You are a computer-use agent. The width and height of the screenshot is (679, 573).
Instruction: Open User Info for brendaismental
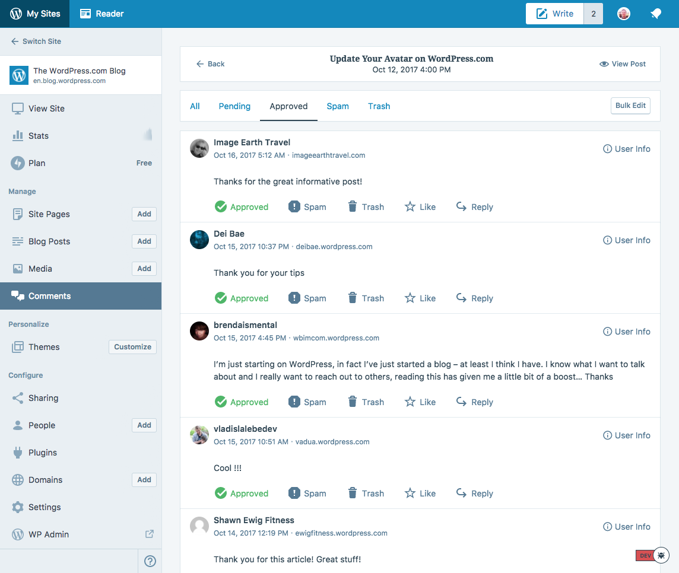tap(627, 332)
